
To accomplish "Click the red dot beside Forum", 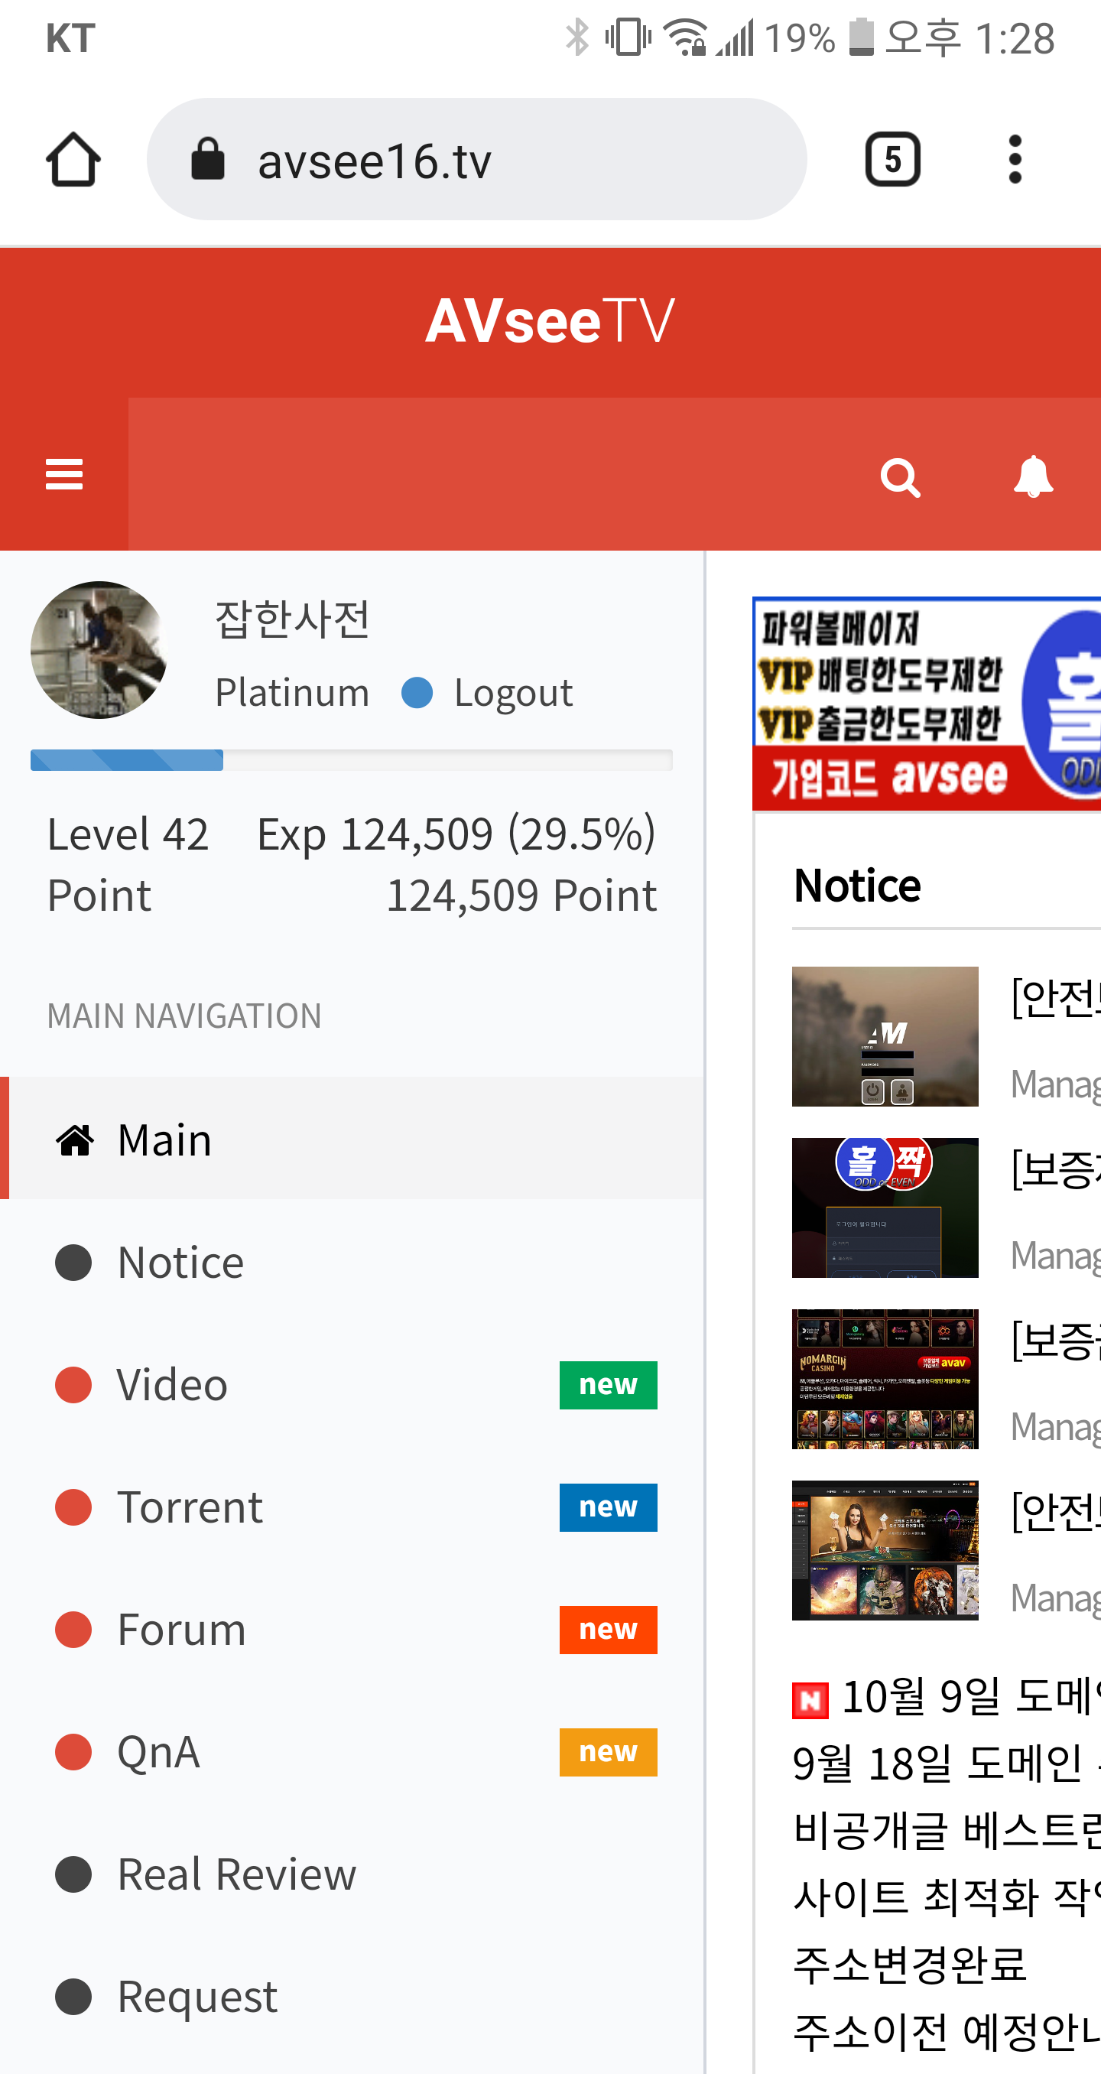I will [x=73, y=1630].
